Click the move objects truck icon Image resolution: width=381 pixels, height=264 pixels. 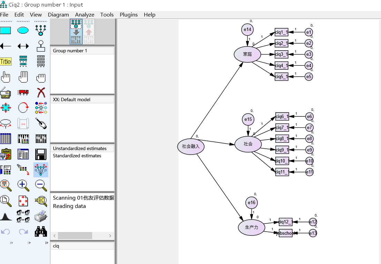pos(23,92)
